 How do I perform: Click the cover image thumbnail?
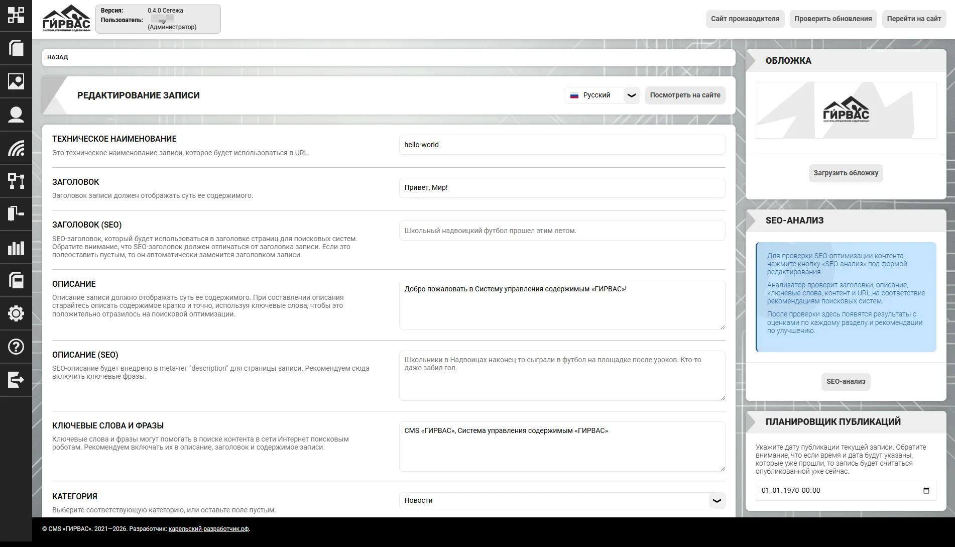click(846, 111)
